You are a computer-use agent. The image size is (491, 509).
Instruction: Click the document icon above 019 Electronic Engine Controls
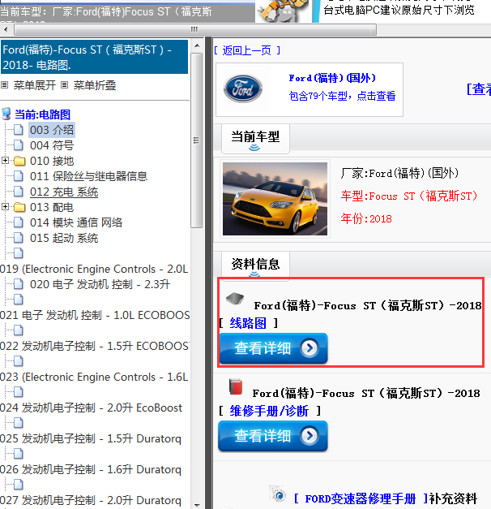click(19, 253)
